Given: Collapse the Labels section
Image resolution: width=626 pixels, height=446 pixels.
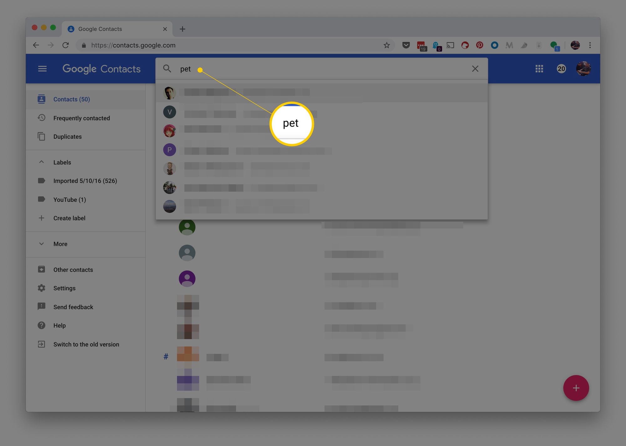Looking at the screenshot, I should 42,162.
